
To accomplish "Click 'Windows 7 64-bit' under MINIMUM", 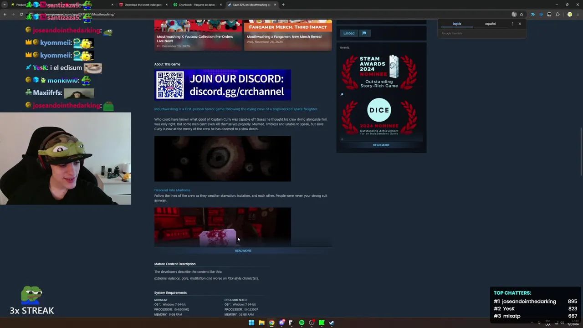I will point(174,304).
